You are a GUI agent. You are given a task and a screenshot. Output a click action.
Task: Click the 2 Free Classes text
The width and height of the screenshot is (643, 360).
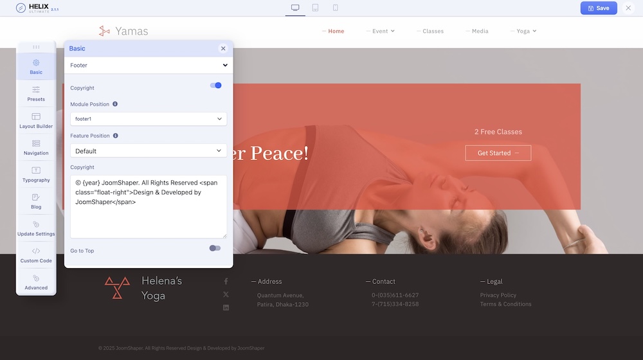(498, 132)
